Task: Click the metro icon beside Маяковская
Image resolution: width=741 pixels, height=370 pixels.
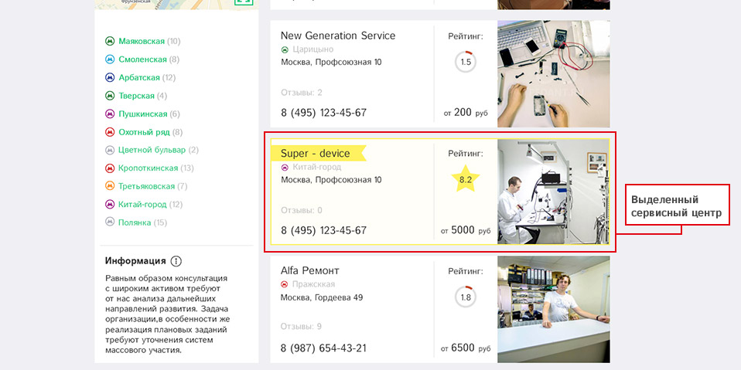Action: point(110,42)
